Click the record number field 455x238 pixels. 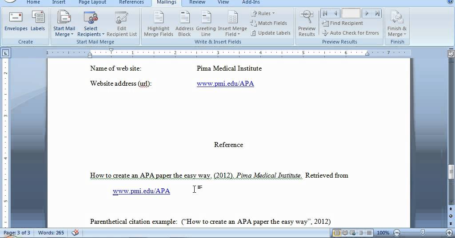(351, 13)
